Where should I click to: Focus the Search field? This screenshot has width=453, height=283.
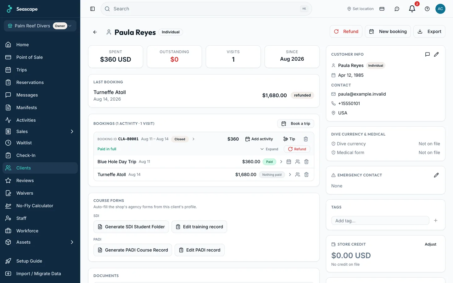click(x=206, y=9)
